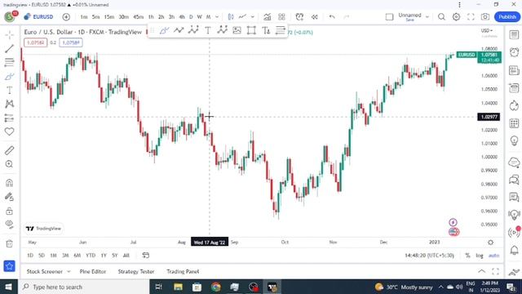Screen dimensions: 522x294
Task: Open Chrome from the Windows taskbar
Action: (x=215, y=287)
